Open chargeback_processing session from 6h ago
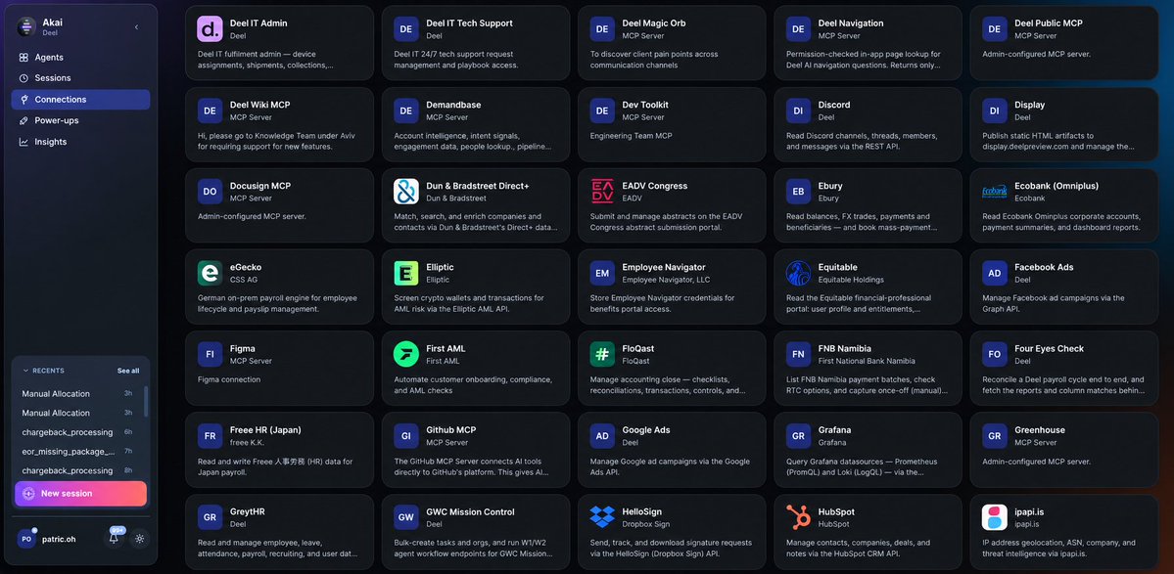This screenshot has width=1174, height=574. click(x=78, y=432)
